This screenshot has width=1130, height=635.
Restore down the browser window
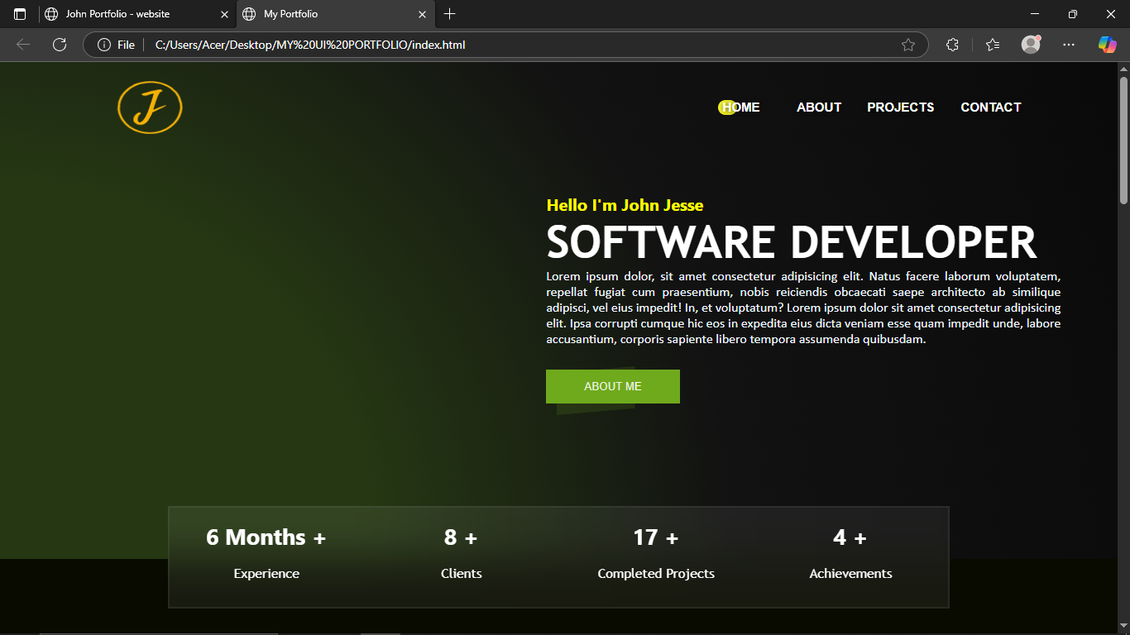[1073, 14]
